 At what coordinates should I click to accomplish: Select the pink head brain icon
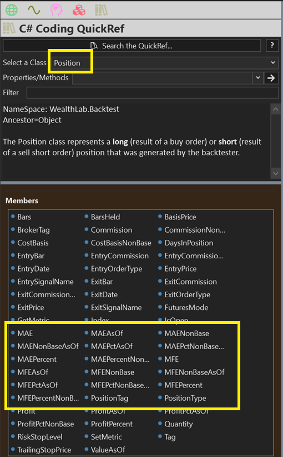coord(57,10)
